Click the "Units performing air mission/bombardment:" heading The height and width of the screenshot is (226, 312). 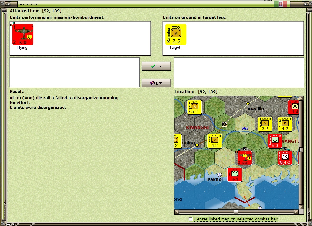coord(57,17)
